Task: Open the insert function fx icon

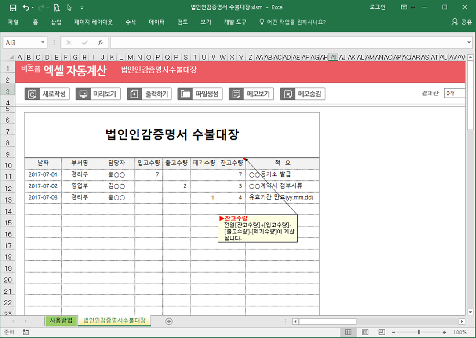Action: pos(101,43)
